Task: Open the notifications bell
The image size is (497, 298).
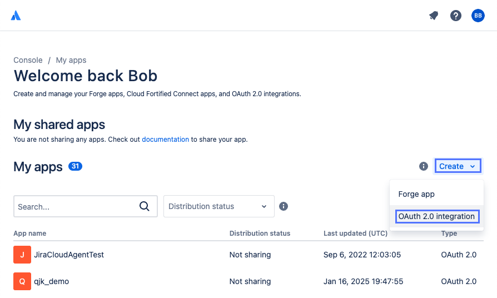Action: coord(434,15)
